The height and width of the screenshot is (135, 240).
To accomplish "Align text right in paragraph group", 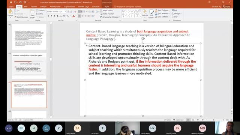I will tap(85, 16).
